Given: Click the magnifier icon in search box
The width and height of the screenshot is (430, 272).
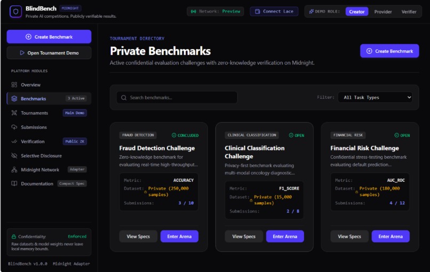Looking at the screenshot, I should coord(124,98).
